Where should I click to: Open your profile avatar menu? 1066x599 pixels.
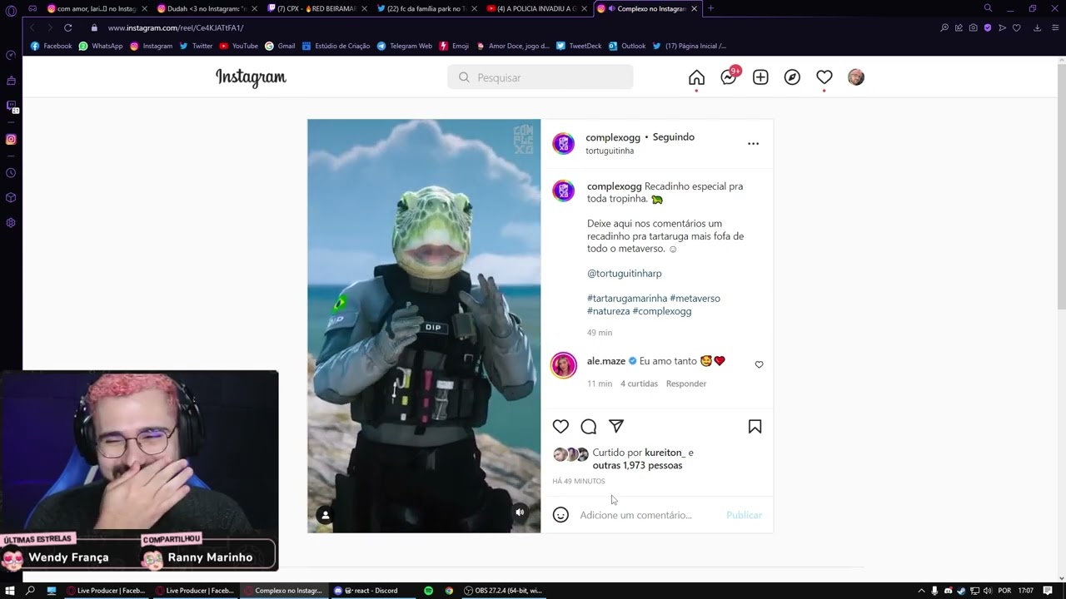856,77
